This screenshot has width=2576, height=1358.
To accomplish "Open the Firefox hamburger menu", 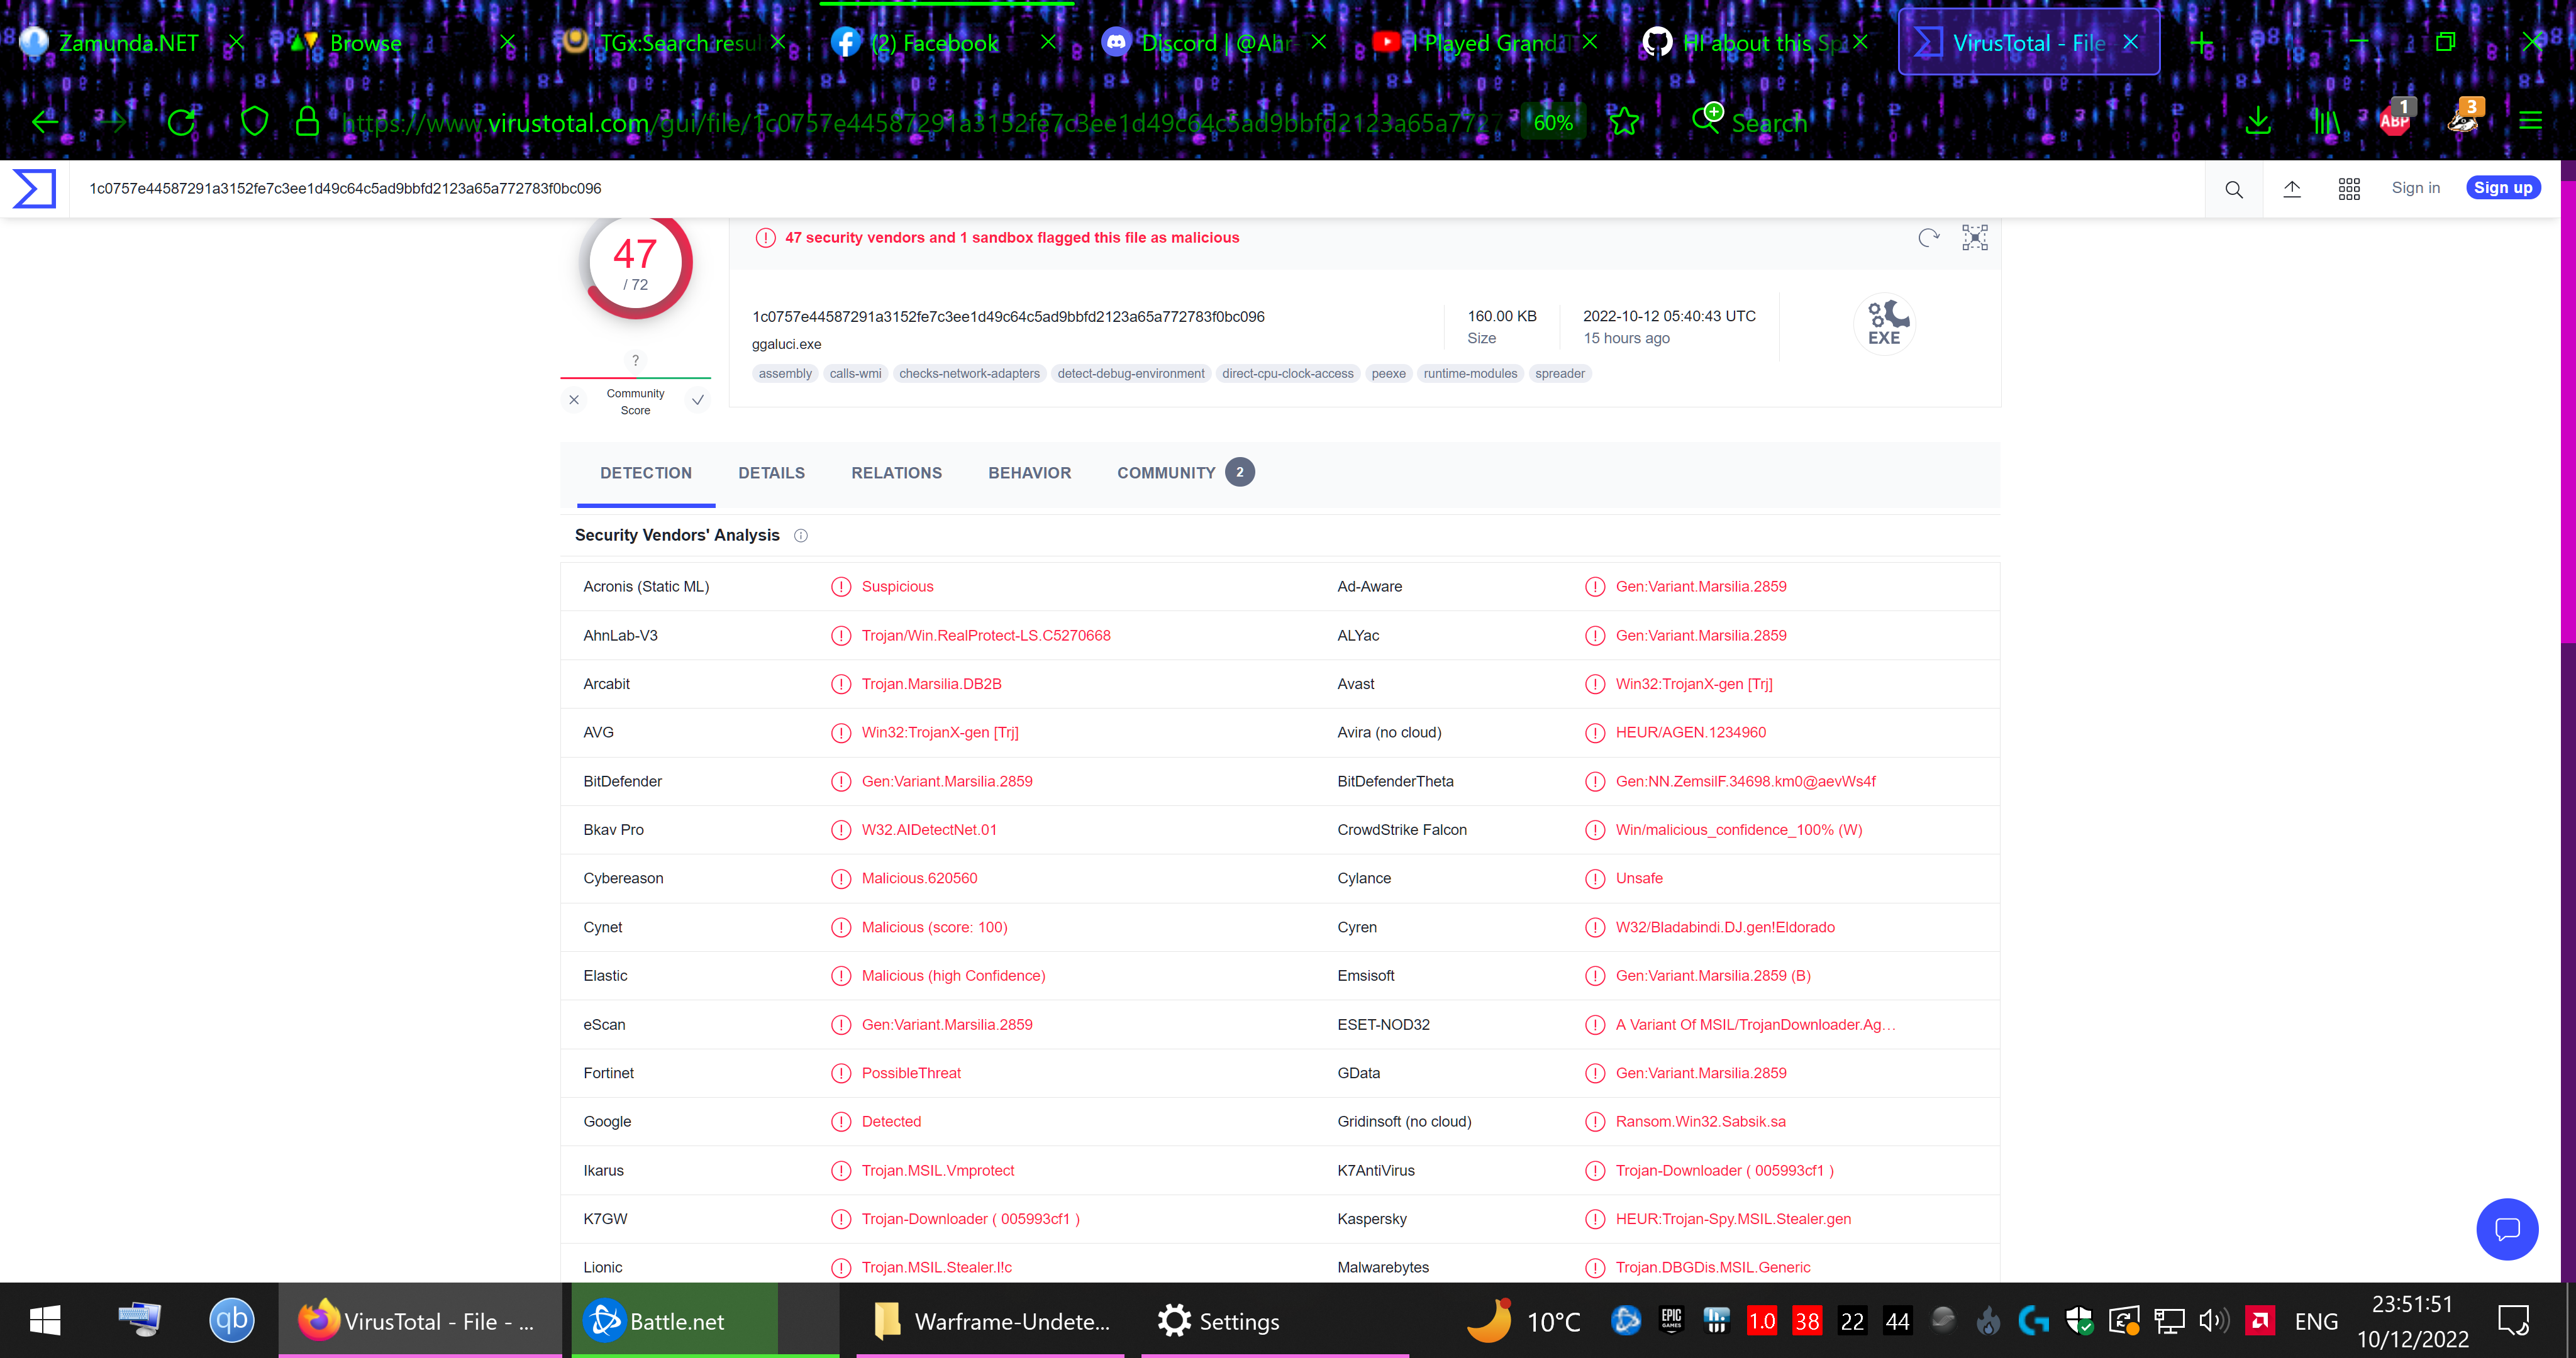I will (2532, 121).
